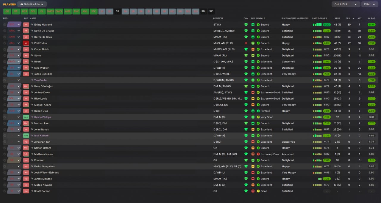The width and height of the screenshot is (381, 203).
Task: Click the Quick Pick button
Action: click(341, 4)
